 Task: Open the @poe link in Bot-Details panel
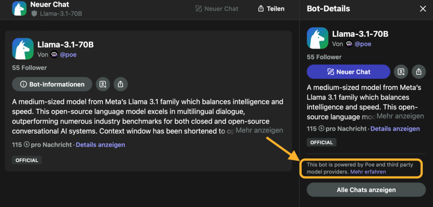(x=363, y=44)
